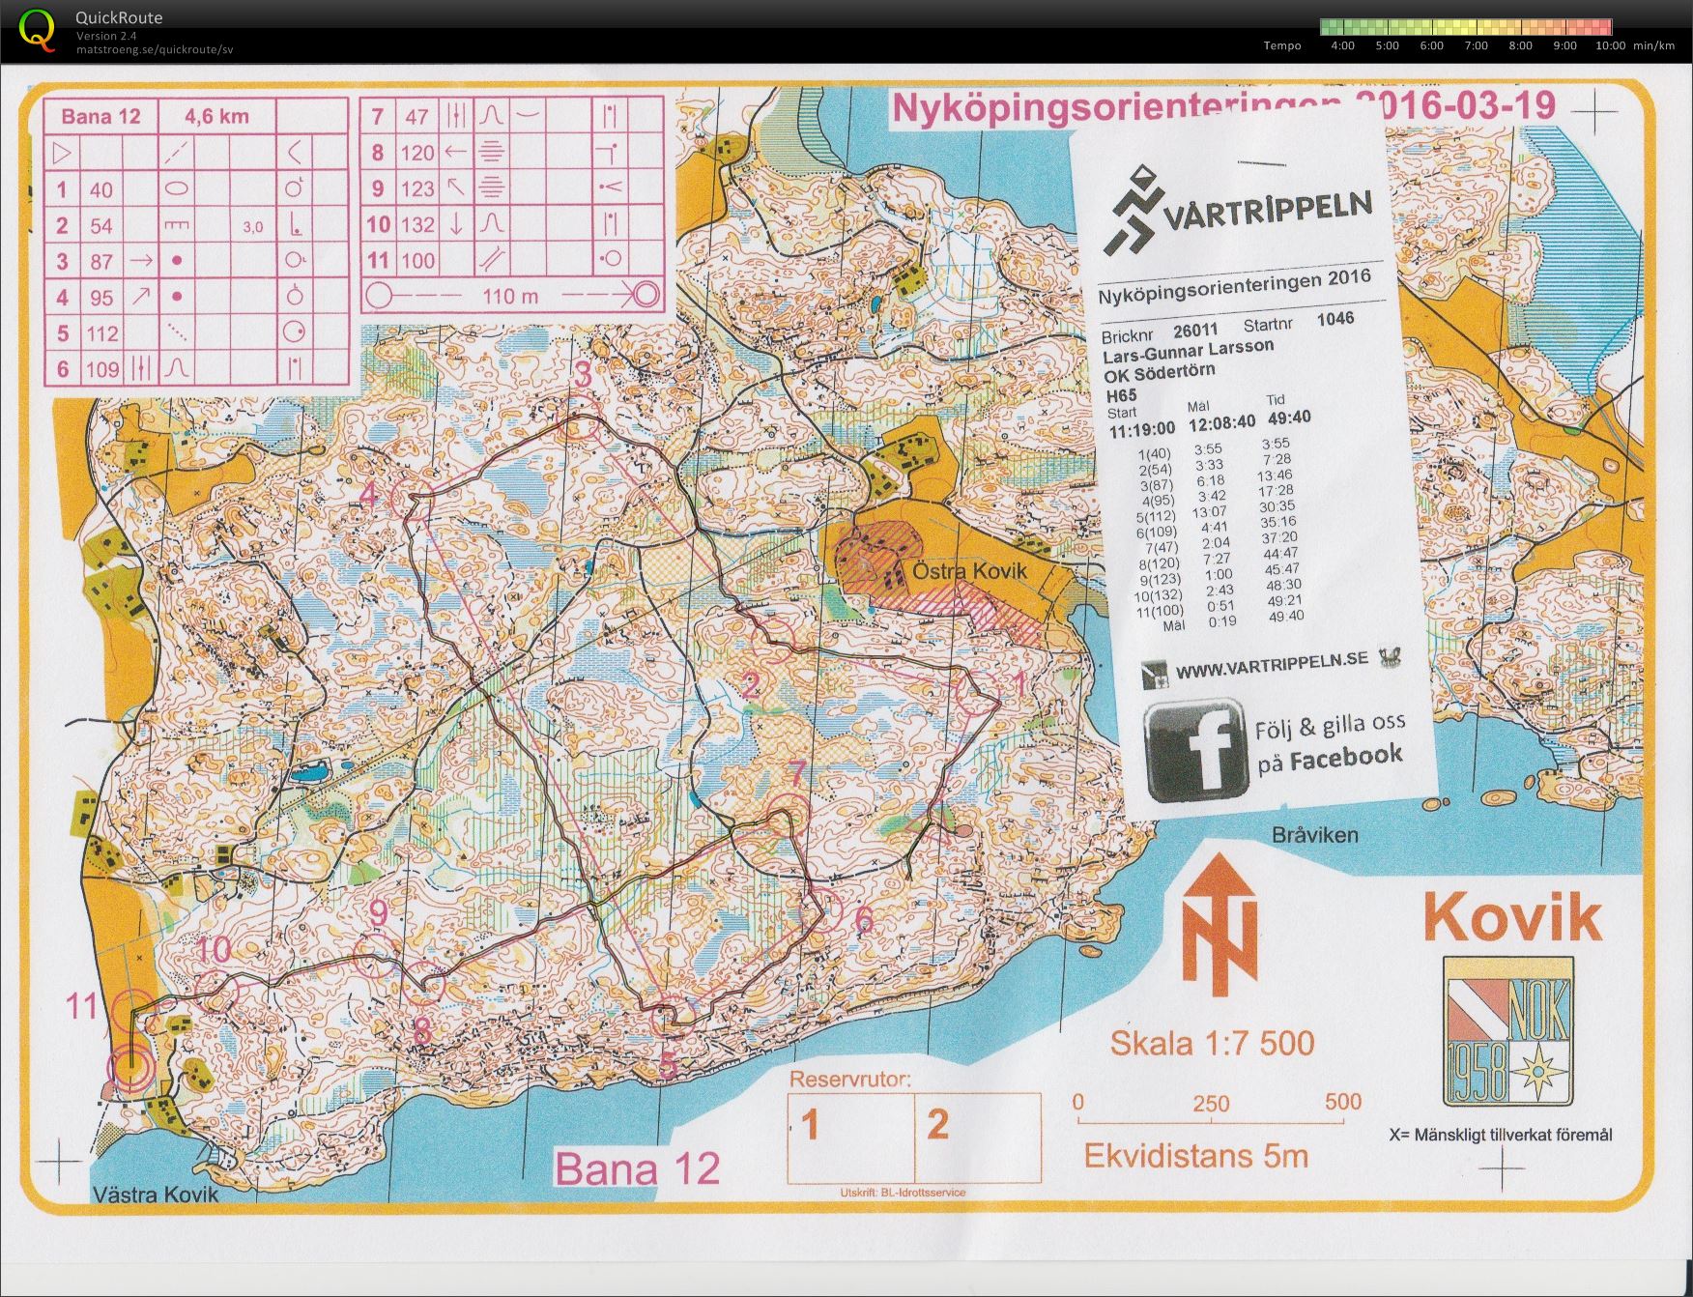Select Reservrutor box 1
Image resolution: width=1693 pixels, height=1297 pixels.
[x=850, y=1138]
